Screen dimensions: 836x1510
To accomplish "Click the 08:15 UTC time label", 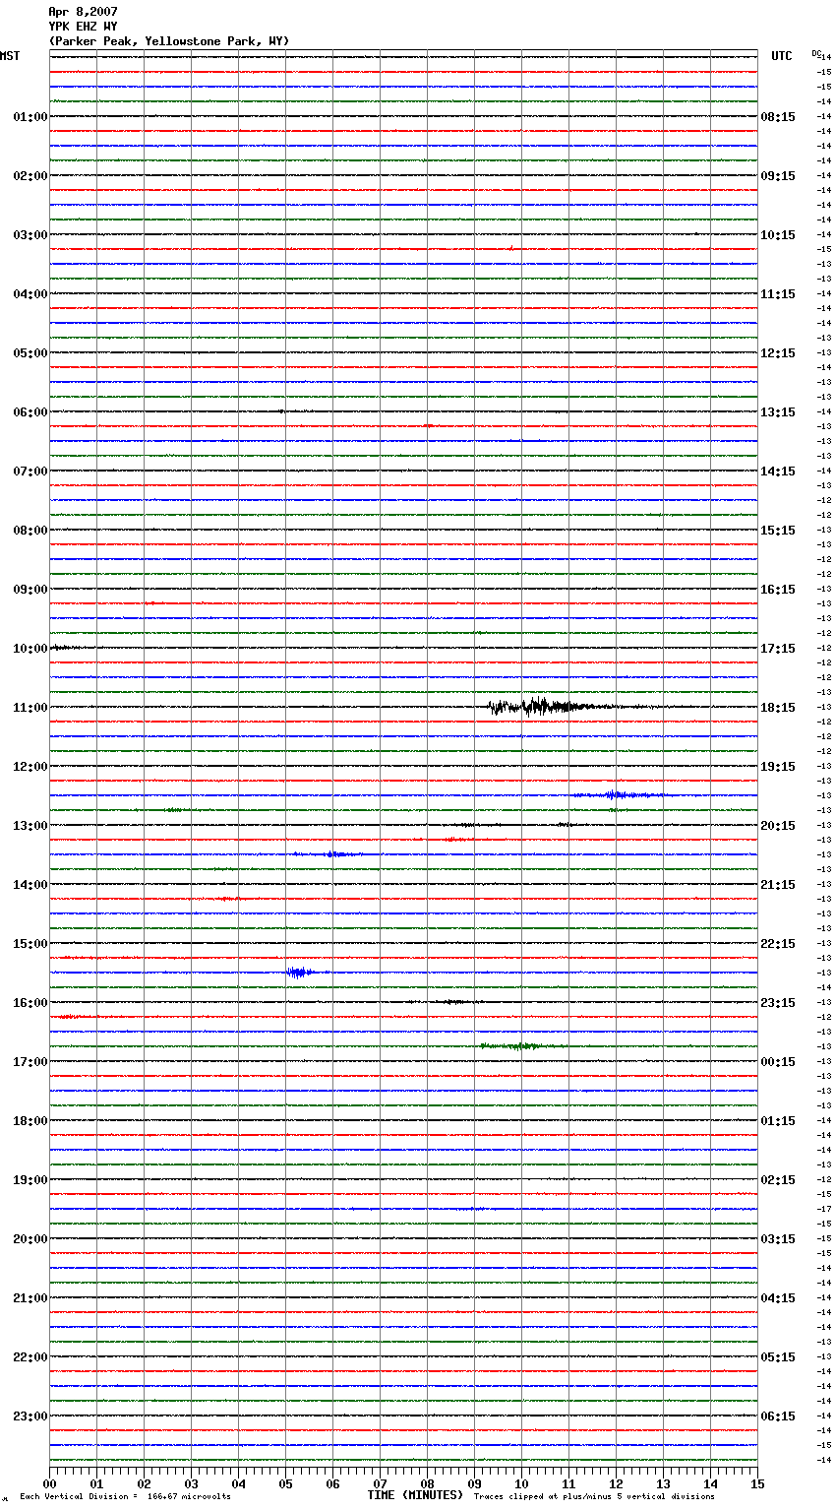I will 778,117.
